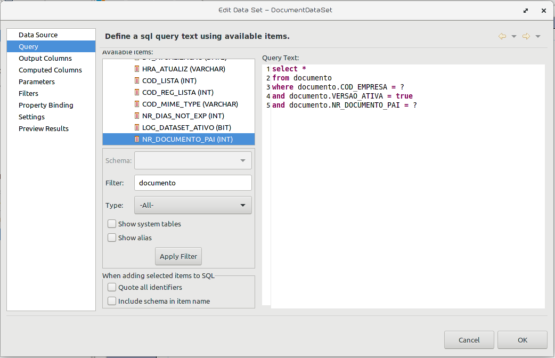The image size is (555, 358).
Task: Enable Include schema in item name
Action: (112, 301)
